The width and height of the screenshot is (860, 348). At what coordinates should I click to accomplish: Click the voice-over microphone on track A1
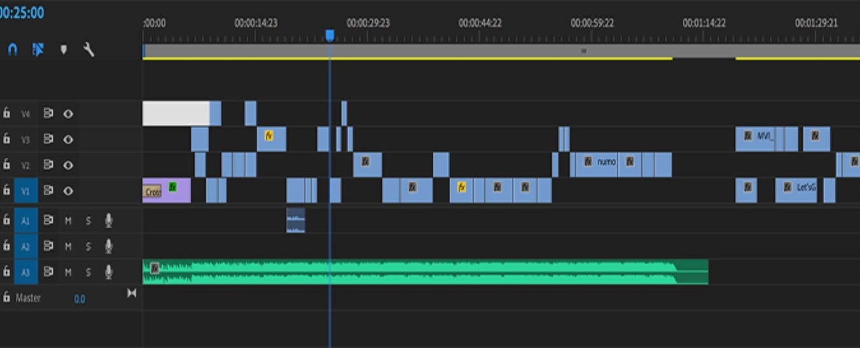tap(109, 220)
